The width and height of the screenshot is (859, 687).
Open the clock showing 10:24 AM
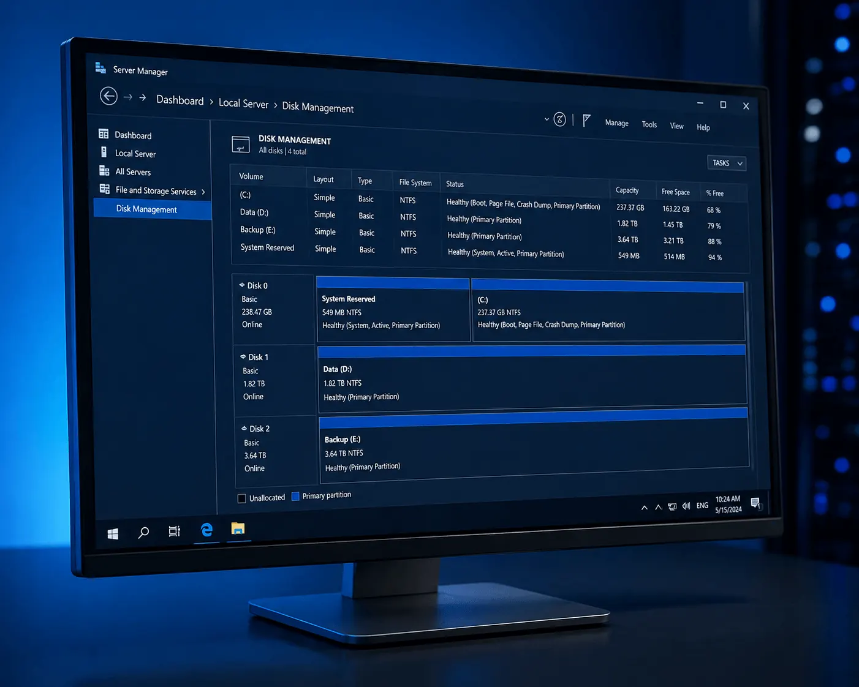pyautogui.click(x=728, y=504)
